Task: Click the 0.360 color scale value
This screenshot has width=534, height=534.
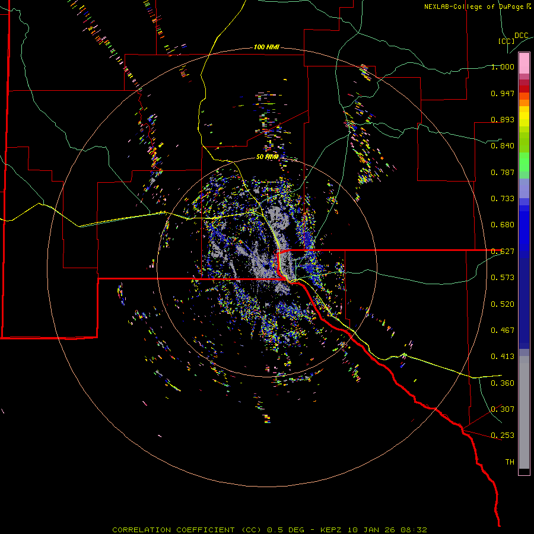Action: pos(503,383)
